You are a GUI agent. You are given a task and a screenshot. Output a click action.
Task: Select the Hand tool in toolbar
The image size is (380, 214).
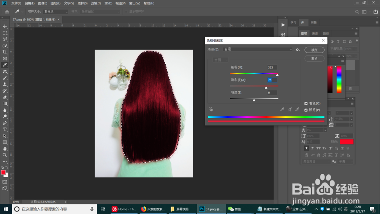coord(5,149)
